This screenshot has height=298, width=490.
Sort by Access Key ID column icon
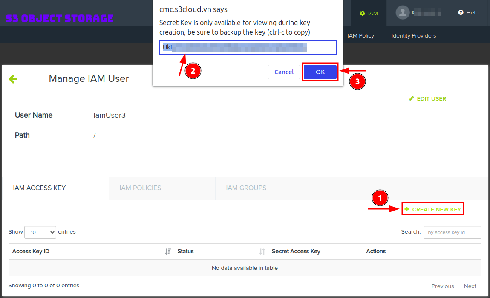click(x=168, y=252)
